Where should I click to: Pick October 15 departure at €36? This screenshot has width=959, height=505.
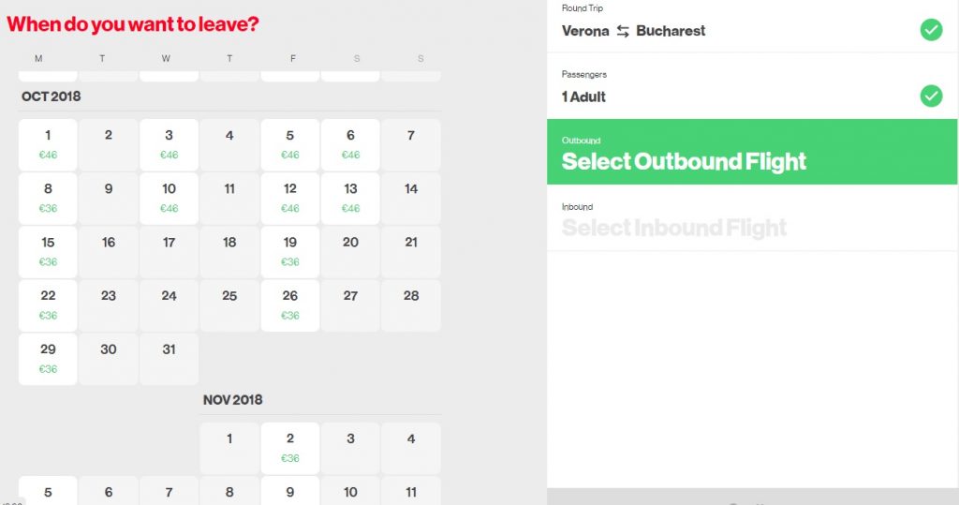[48, 251]
